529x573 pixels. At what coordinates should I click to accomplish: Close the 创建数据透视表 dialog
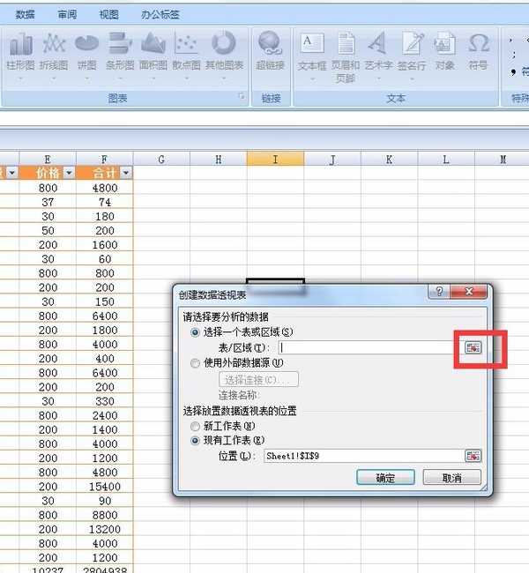tap(469, 292)
